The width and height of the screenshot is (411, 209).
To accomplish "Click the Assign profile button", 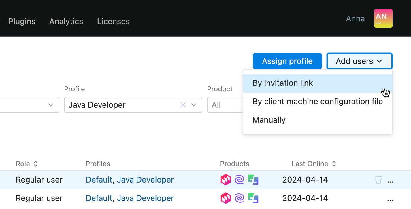I will pos(287,61).
